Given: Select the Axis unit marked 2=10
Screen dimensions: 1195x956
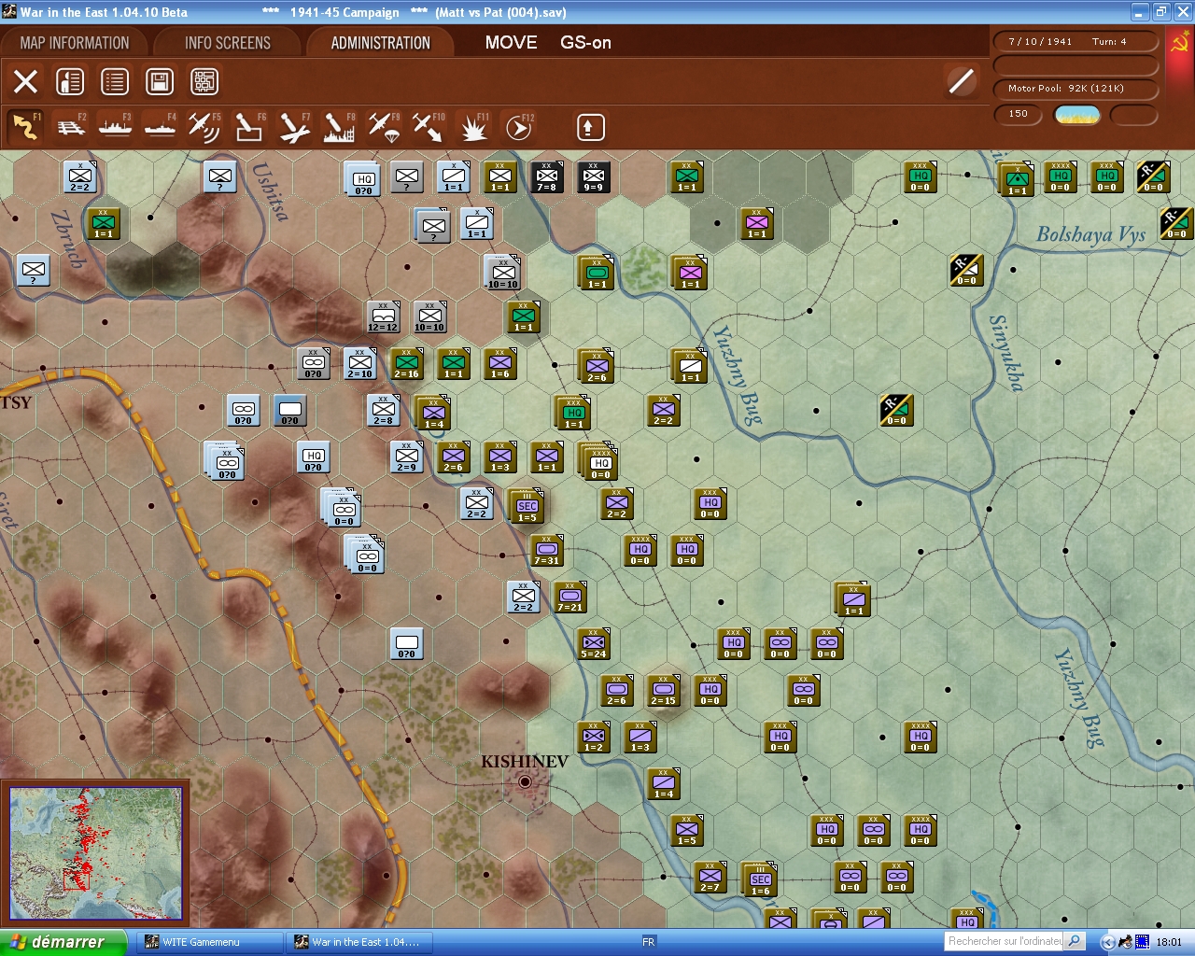Looking at the screenshot, I should point(360,364).
